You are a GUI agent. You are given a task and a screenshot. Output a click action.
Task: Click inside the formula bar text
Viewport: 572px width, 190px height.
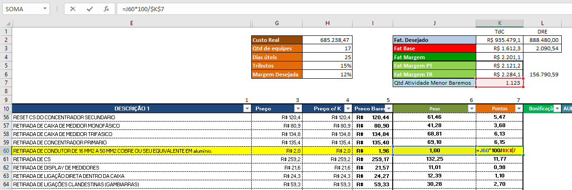tap(327, 9)
